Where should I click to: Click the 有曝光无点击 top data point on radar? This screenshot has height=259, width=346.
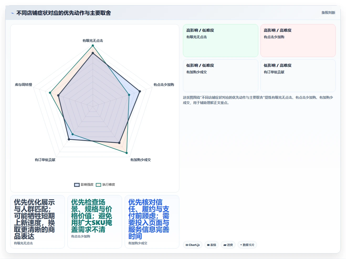(93, 46)
